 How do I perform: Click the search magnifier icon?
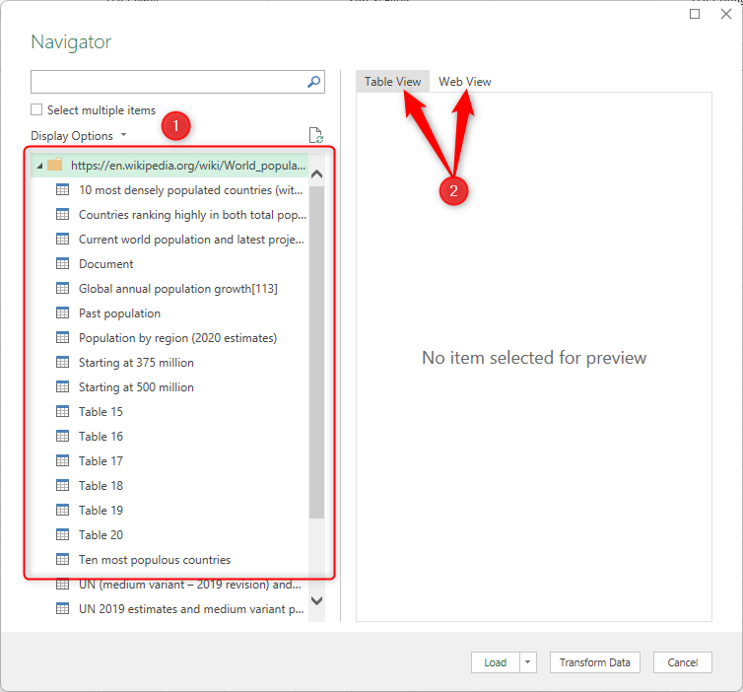[313, 82]
